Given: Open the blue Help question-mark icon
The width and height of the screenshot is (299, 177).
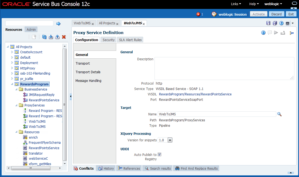Looking at the screenshot, I should pyautogui.click(x=281, y=23).
